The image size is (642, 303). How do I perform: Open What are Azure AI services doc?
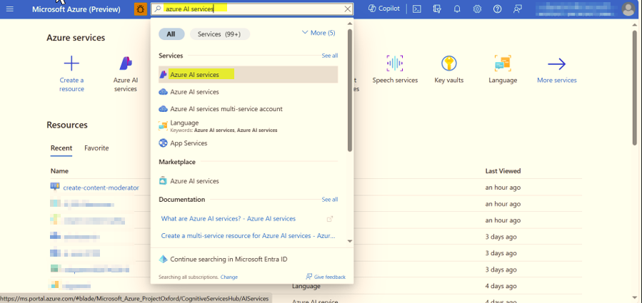click(228, 219)
